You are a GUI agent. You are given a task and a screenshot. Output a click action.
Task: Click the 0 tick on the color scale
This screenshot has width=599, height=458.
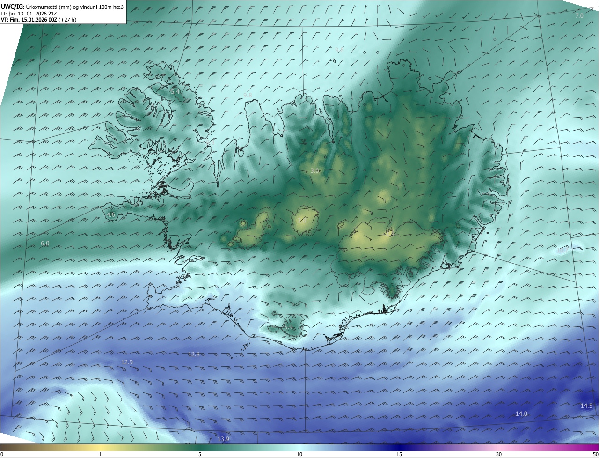click(x=2, y=455)
